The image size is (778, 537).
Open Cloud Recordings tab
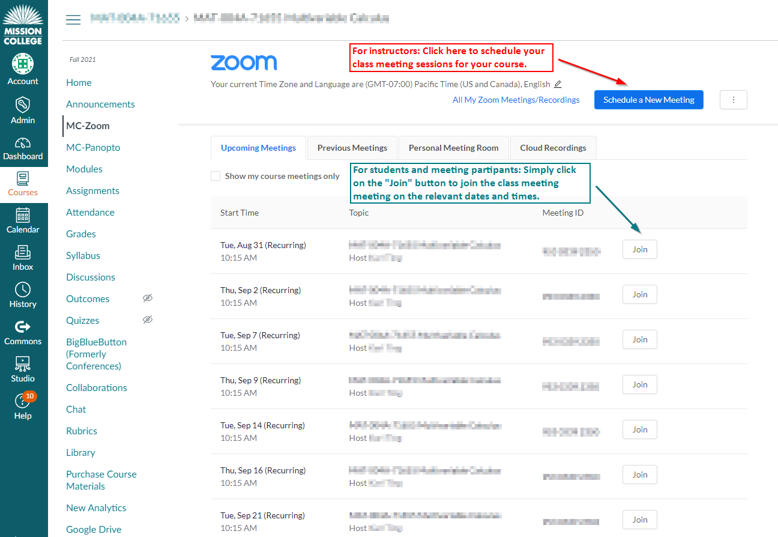click(x=553, y=148)
